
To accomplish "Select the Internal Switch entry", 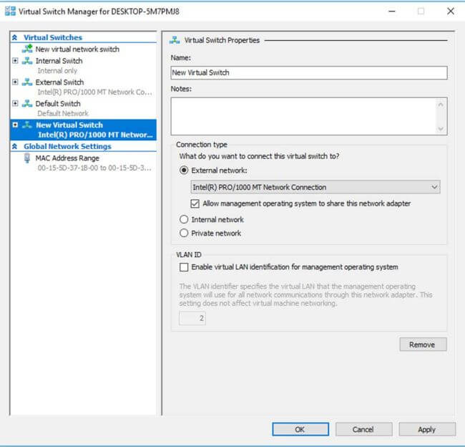I will click(59, 61).
